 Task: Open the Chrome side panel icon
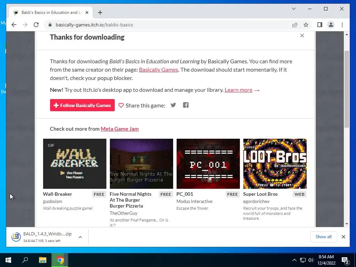tap(320, 25)
